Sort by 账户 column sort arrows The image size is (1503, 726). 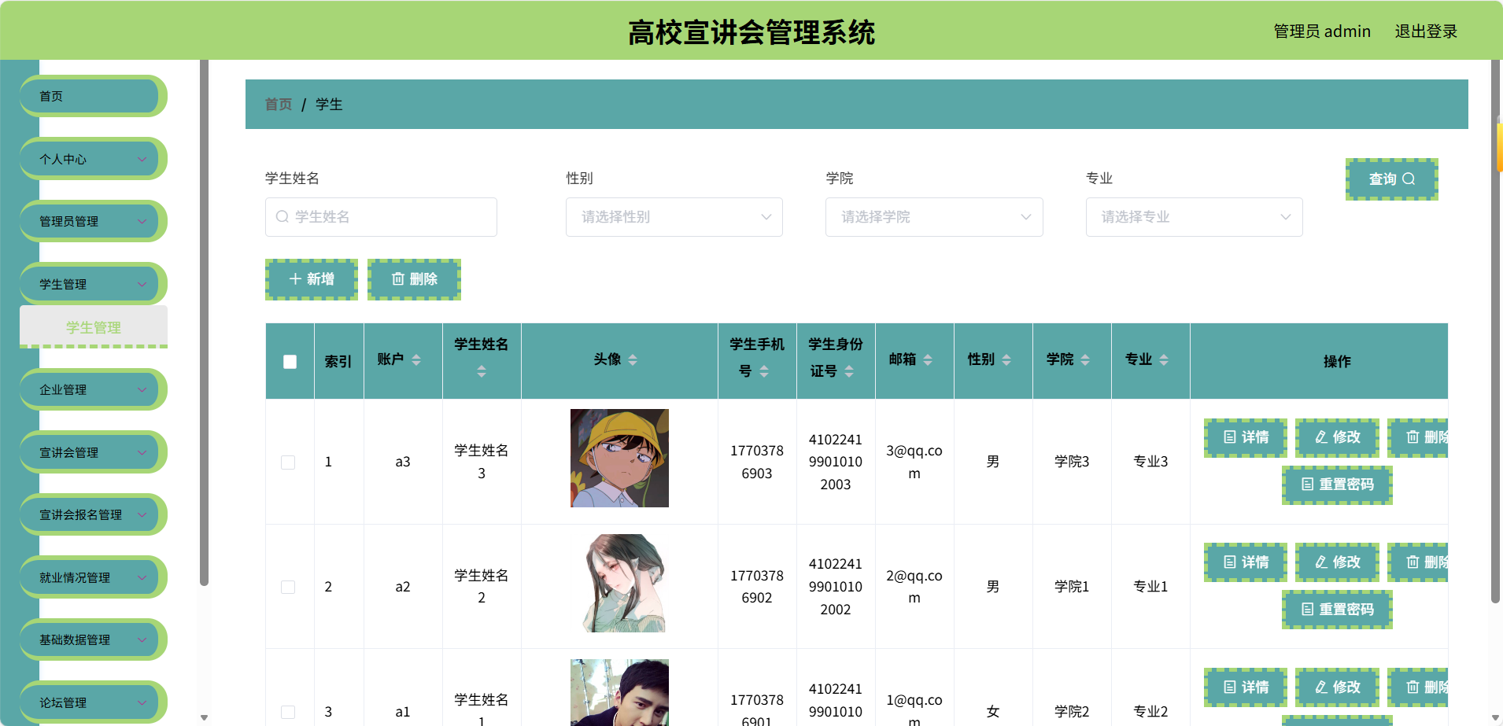416,359
